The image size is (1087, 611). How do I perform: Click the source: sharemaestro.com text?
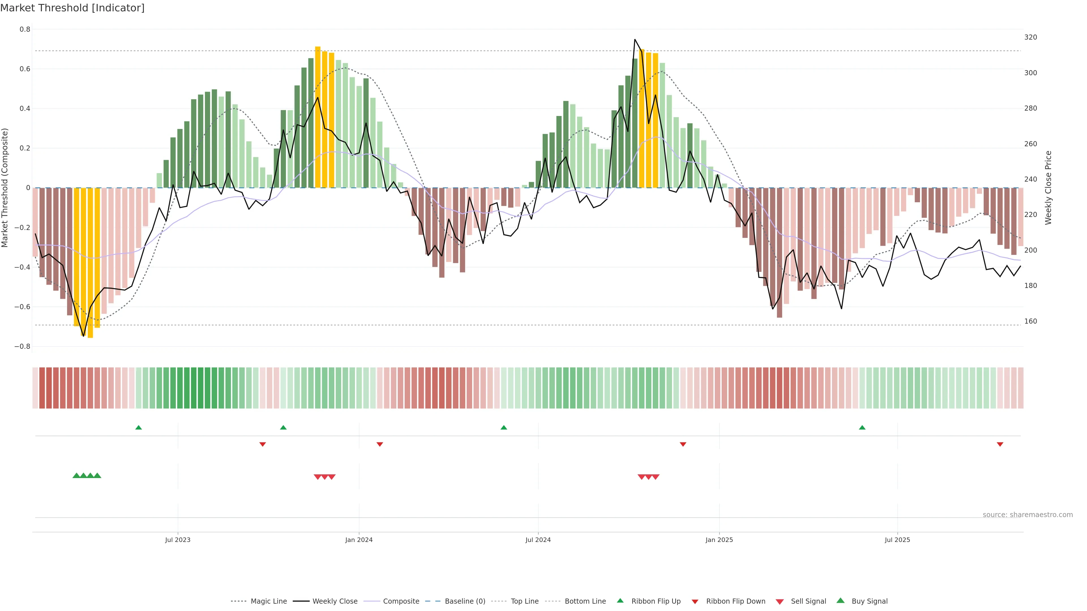(1028, 515)
